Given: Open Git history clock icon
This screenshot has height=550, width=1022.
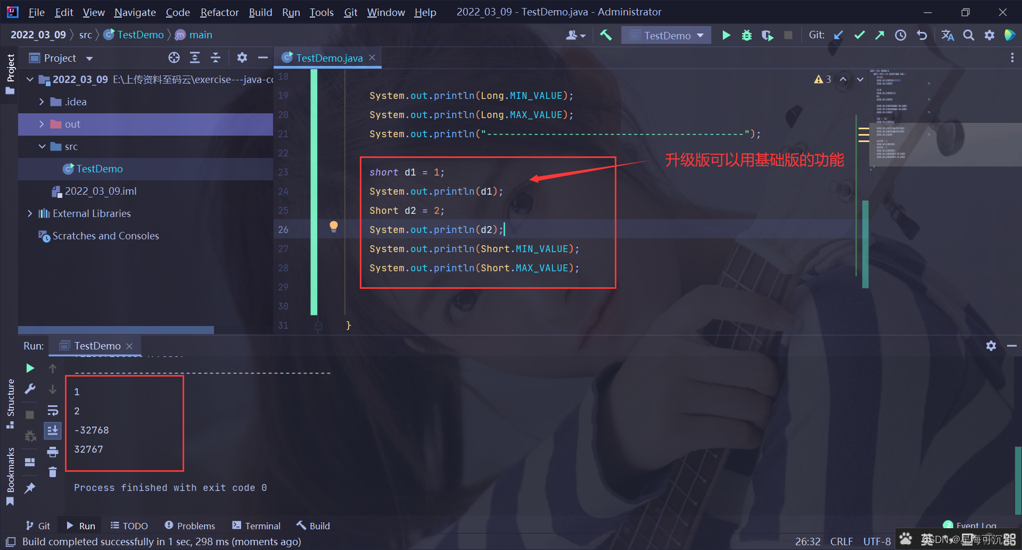Looking at the screenshot, I should [x=901, y=35].
